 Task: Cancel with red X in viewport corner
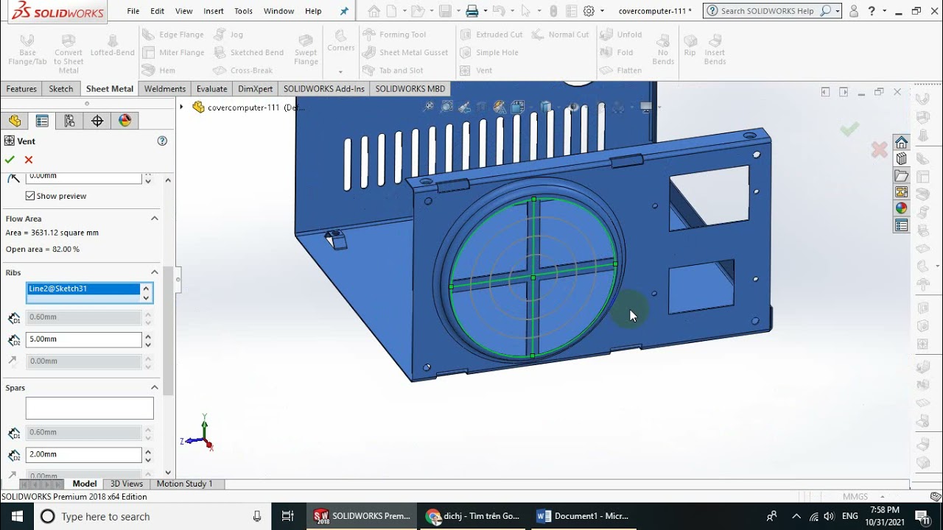(x=879, y=150)
